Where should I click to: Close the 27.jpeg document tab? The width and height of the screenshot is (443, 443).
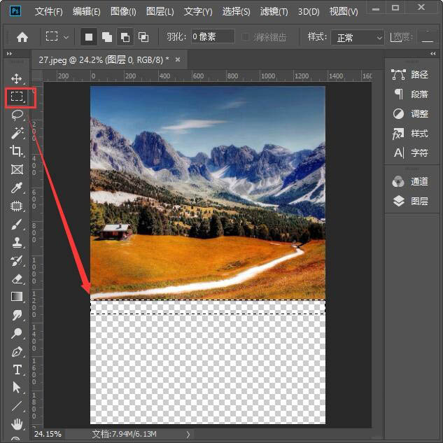(x=178, y=59)
